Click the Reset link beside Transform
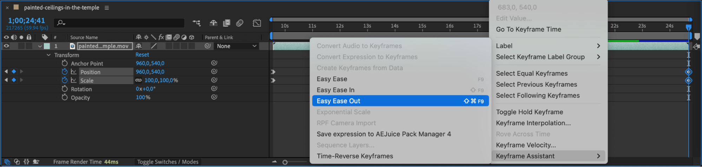The image size is (702, 167). coord(142,55)
